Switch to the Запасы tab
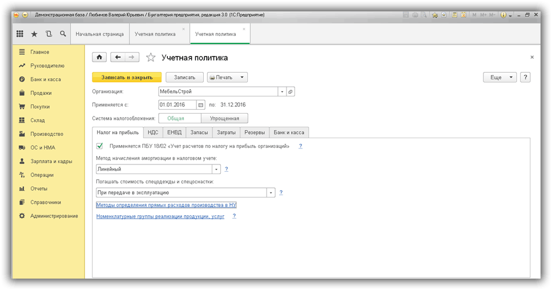This screenshot has height=290, width=552. [199, 132]
